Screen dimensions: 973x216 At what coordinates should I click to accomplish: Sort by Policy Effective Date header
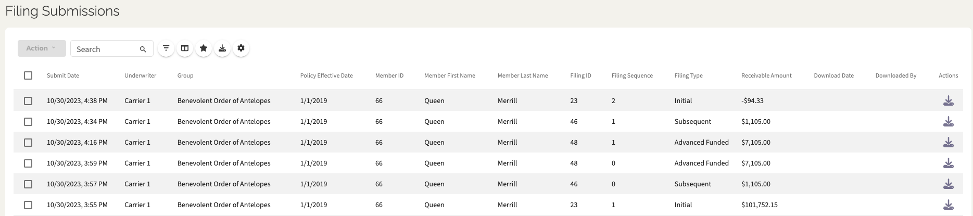point(326,75)
